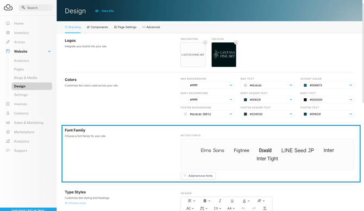Select the Oswald active font

(265, 150)
